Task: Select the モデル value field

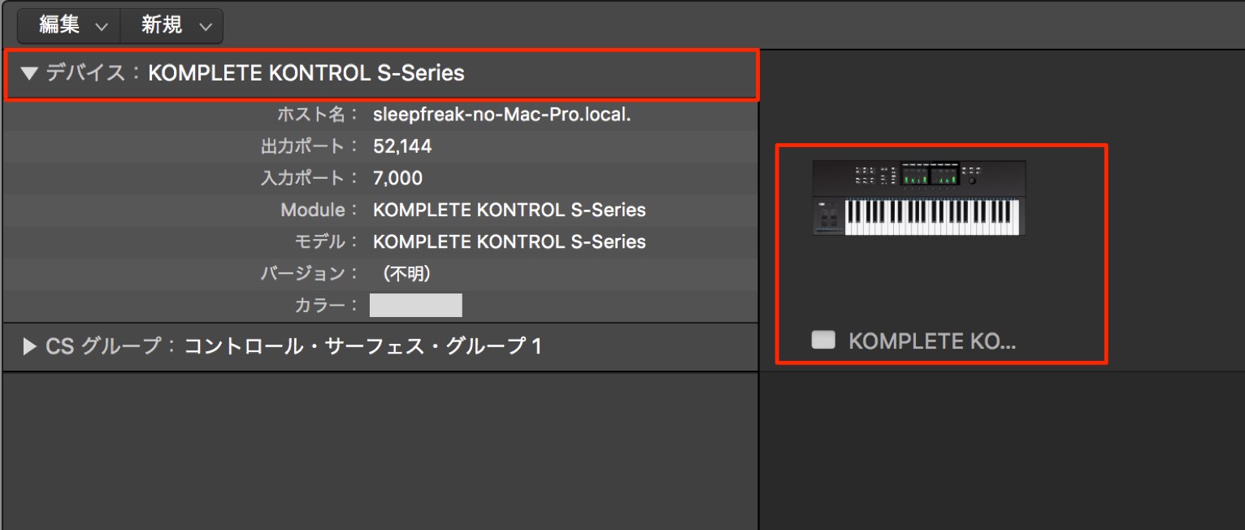Action: (x=510, y=241)
